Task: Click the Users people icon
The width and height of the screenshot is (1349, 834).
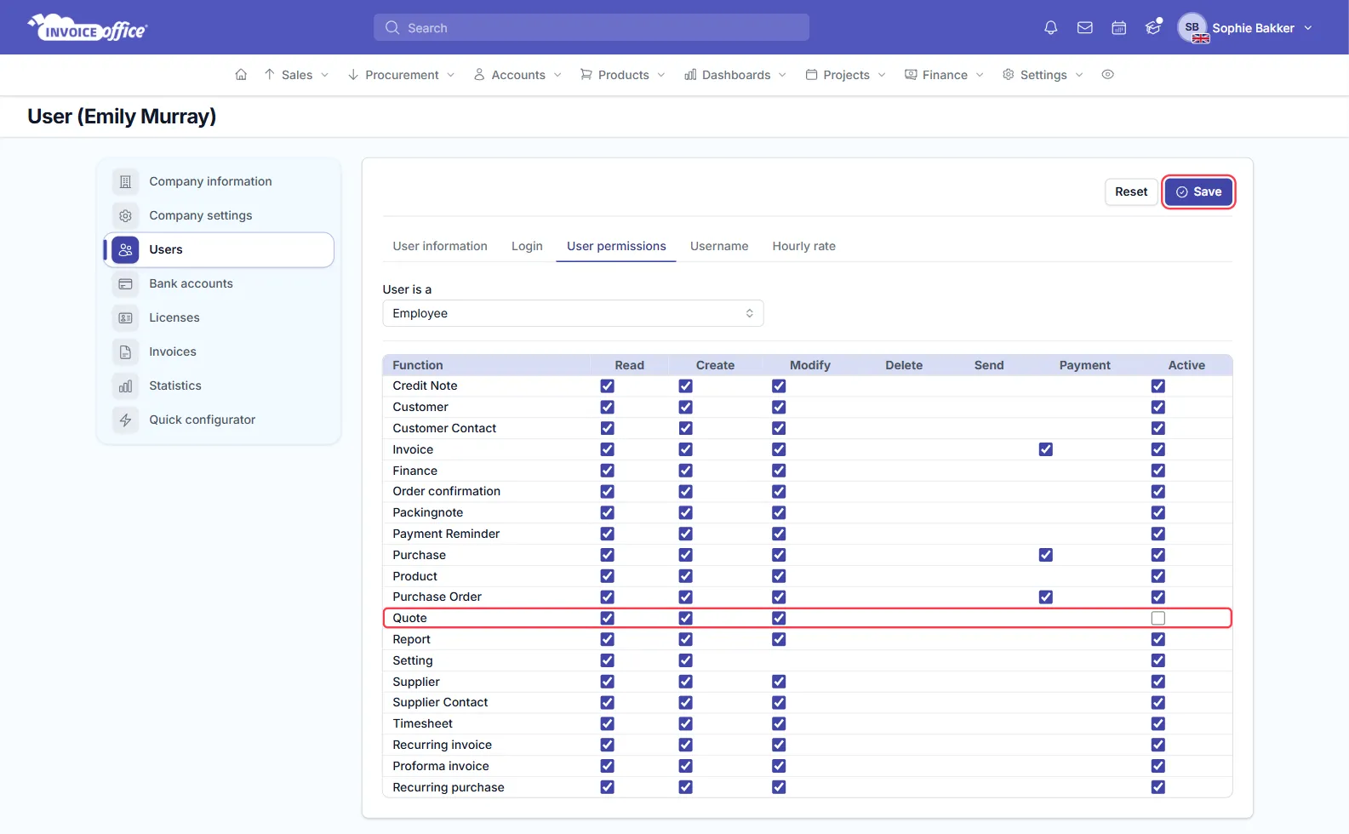Action: click(x=125, y=249)
